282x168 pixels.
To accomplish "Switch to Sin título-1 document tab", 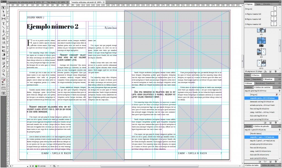I will pyautogui.click(x=56, y=2).
